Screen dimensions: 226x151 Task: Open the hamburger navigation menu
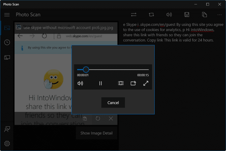pyautogui.click(x=7, y=15)
